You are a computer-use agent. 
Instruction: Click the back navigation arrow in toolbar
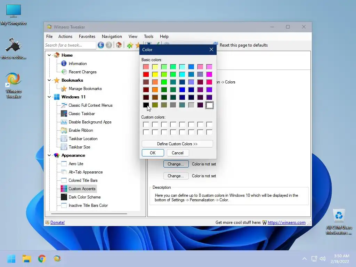(x=101, y=45)
